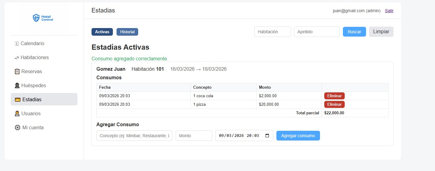The height and width of the screenshot is (171, 435).
Task: Click the Huéspedes person icon
Action: tap(17, 86)
